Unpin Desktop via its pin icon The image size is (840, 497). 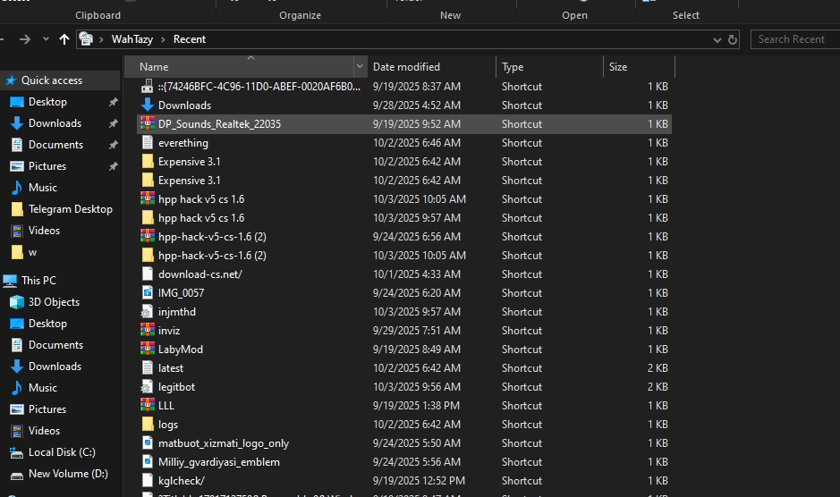pos(113,102)
